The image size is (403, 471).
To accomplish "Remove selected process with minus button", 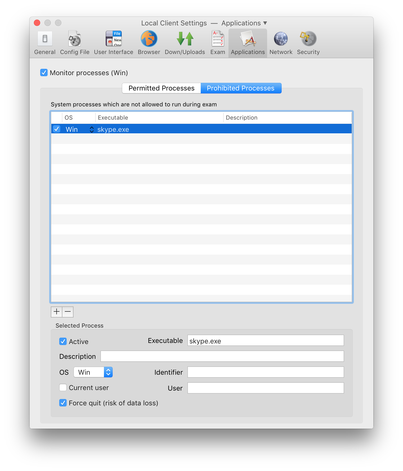I will click(68, 312).
